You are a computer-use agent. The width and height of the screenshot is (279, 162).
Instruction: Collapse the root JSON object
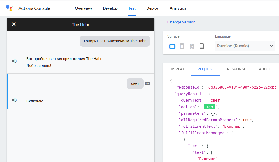170,81
